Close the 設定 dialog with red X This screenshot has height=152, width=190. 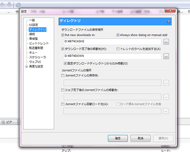(x=170, y=11)
